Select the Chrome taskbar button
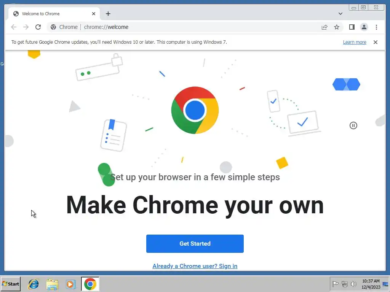 (90, 284)
